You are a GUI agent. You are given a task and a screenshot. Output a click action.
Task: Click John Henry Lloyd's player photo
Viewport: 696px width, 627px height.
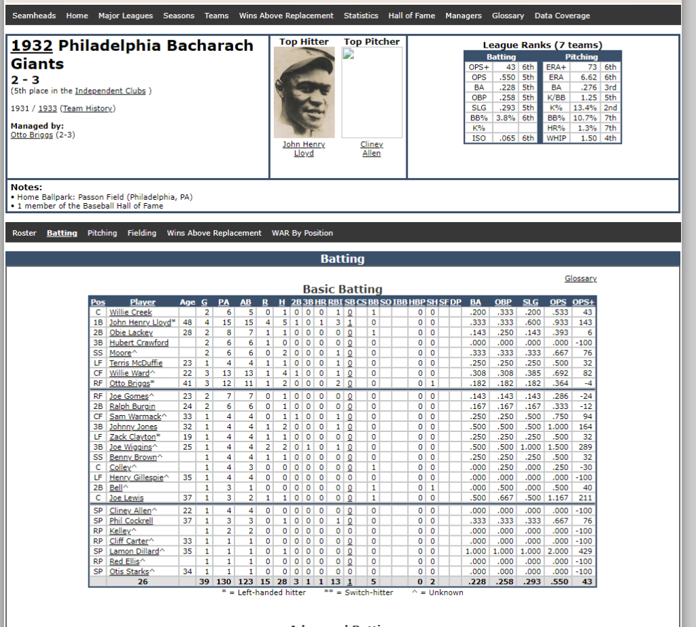pos(304,92)
